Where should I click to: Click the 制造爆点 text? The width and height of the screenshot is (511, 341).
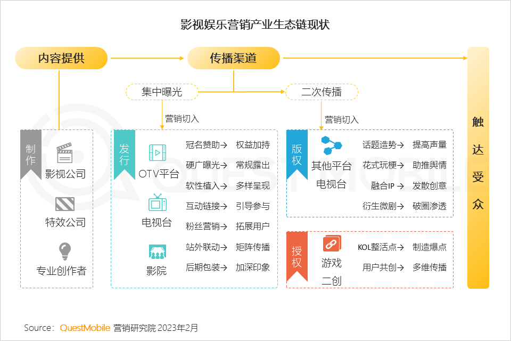click(430, 247)
